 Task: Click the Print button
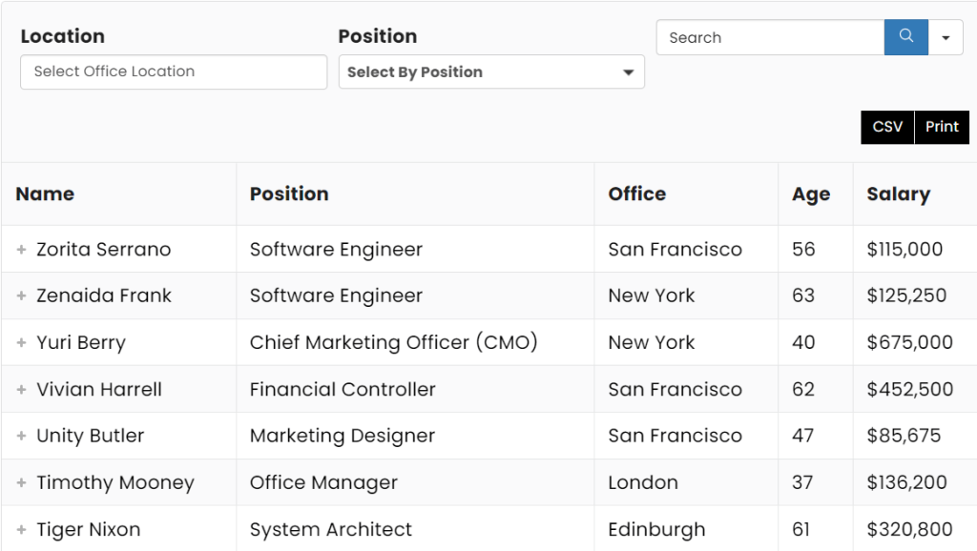[942, 127]
